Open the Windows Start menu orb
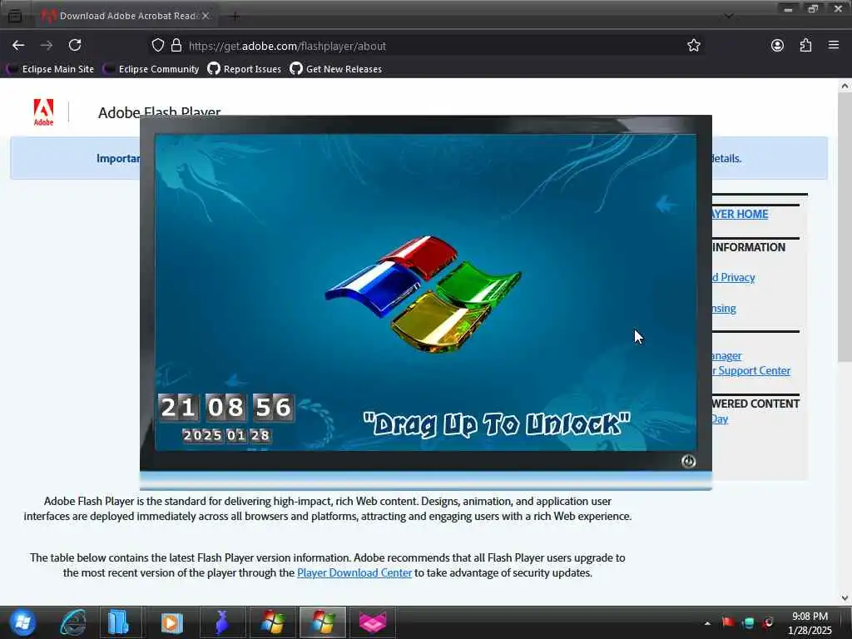852x639 pixels. pyautogui.click(x=22, y=622)
